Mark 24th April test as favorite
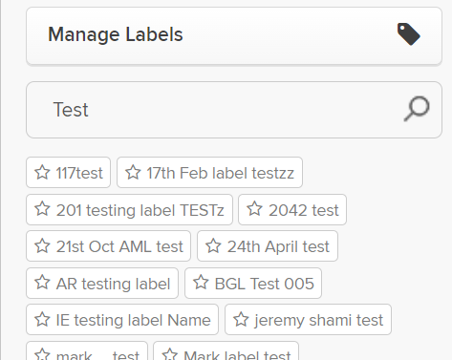This screenshot has height=360, width=452. (213, 245)
